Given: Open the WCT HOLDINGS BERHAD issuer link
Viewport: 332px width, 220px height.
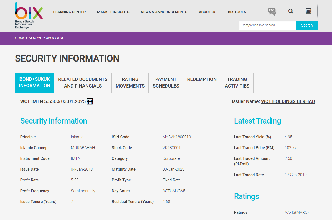Looking at the screenshot, I should 288,101.
